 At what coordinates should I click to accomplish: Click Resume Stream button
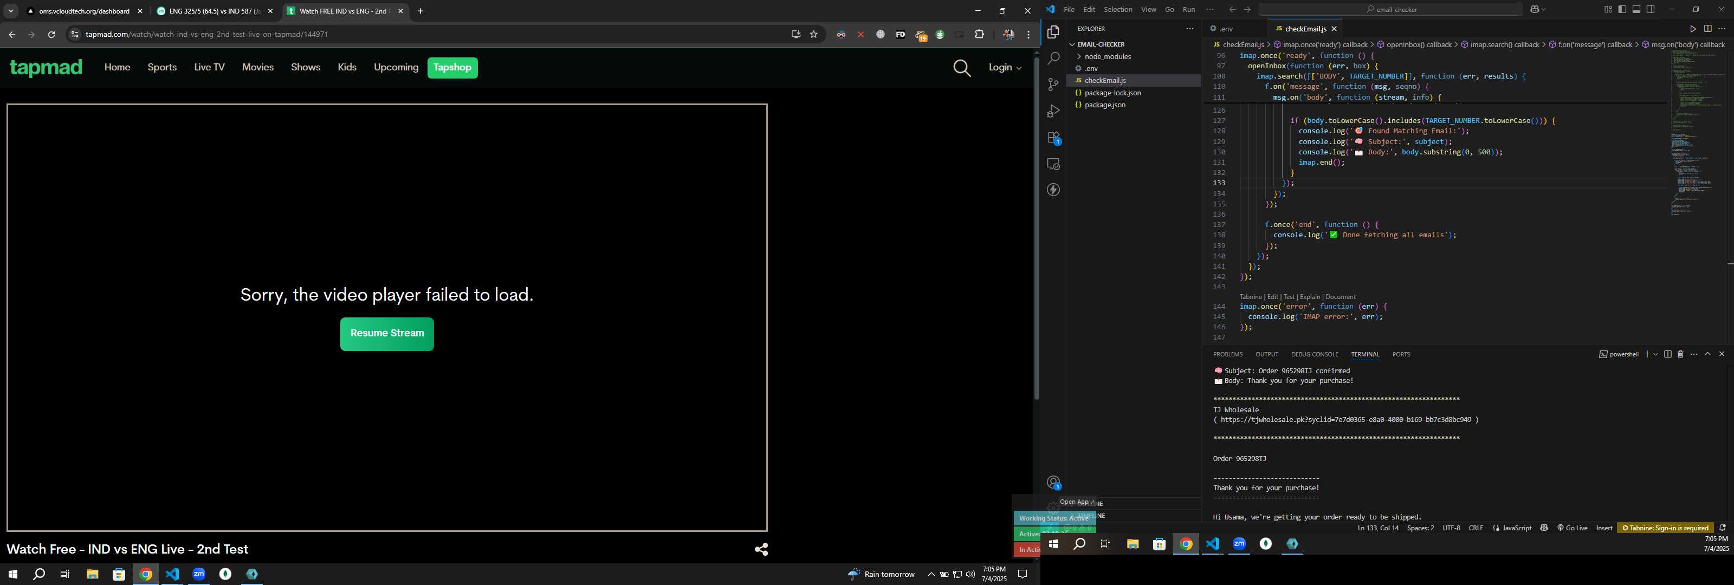pos(387,334)
